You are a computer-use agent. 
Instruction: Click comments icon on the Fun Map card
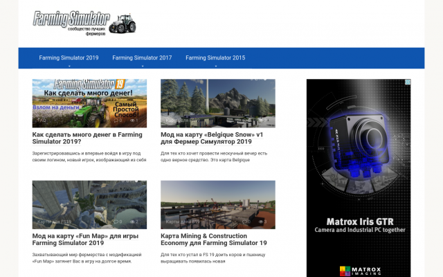point(116,222)
